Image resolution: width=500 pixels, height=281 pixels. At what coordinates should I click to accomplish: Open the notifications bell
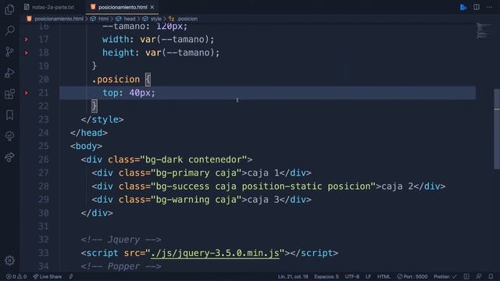pyautogui.click(x=491, y=276)
